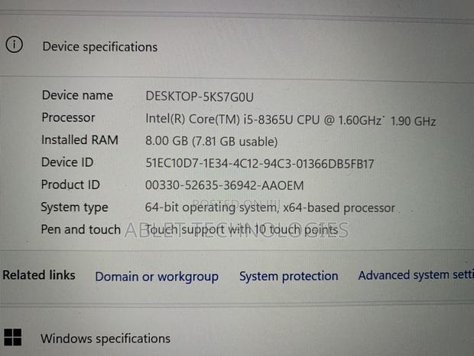This screenshot has width=474, height=356.
Task: Click the Touch support with 10 touch points text
Action: (242, 230)
